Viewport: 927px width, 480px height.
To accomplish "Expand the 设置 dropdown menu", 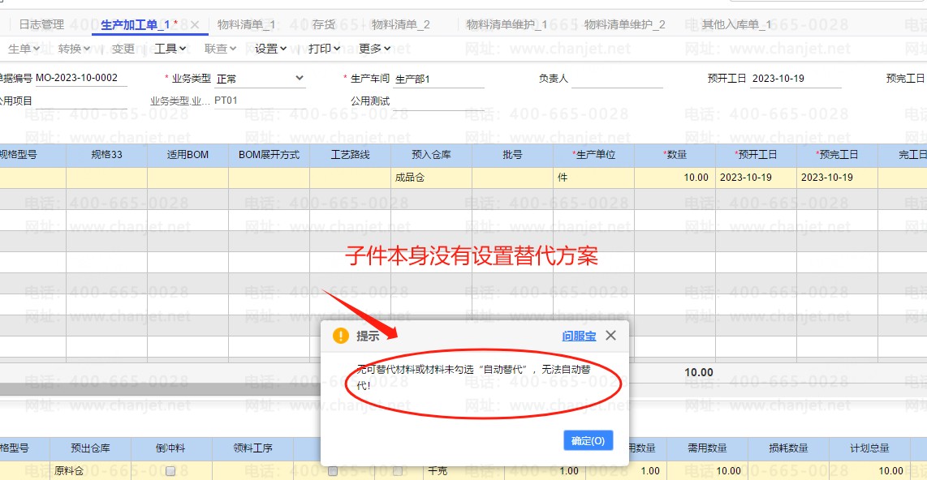I will [x=270, y=49].
